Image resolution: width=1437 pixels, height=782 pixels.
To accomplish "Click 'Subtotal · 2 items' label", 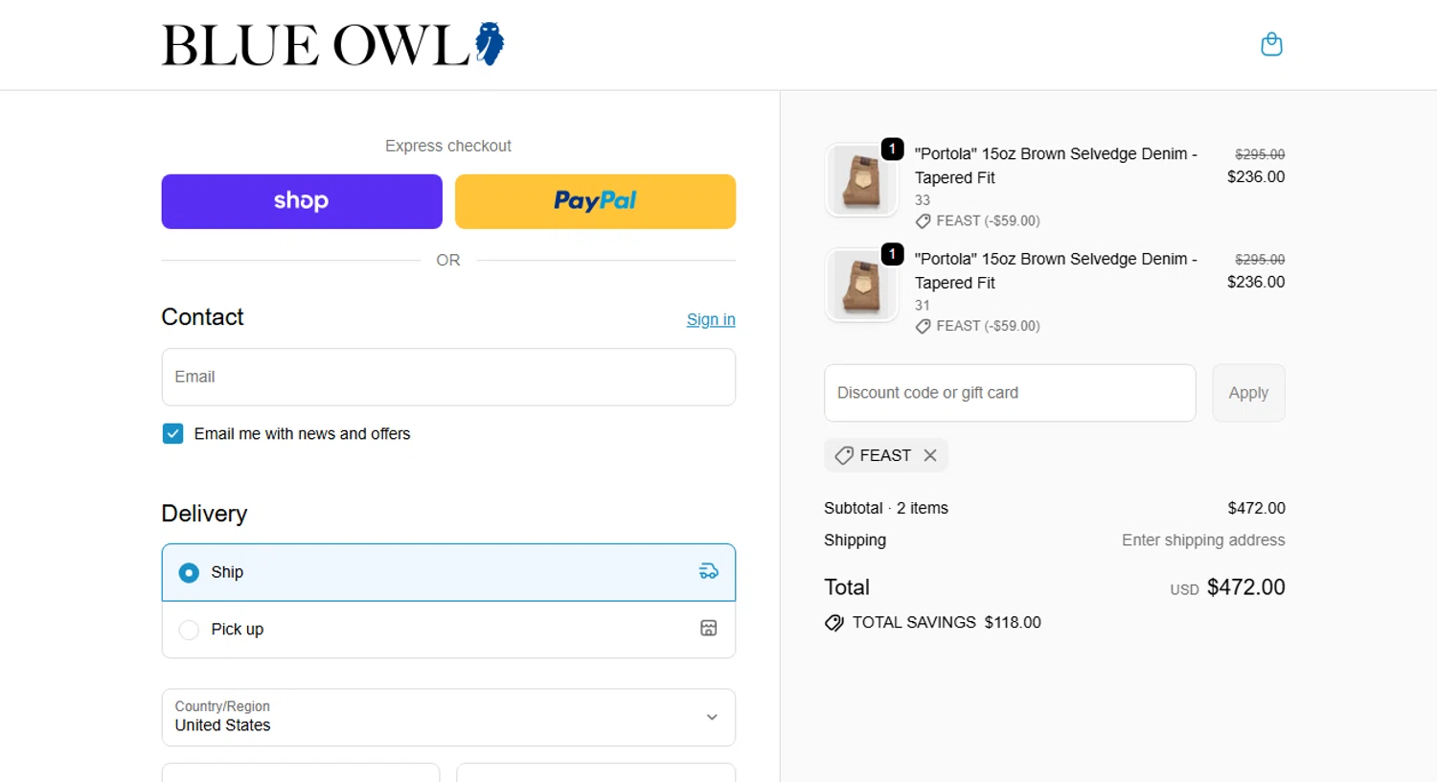I will pos(886,508).
